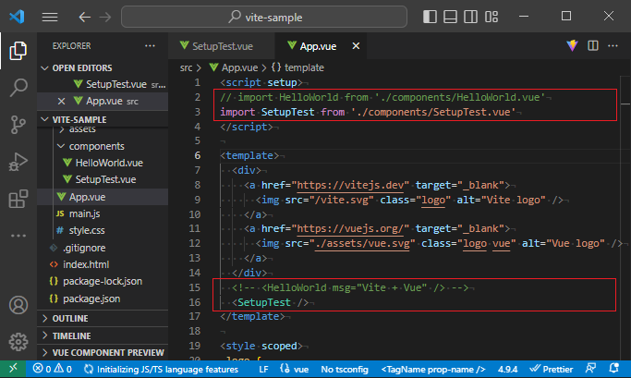Toggle the bottom panel layout icon
Viewport: 631px width, 378px height.
(x=450, y=17)
